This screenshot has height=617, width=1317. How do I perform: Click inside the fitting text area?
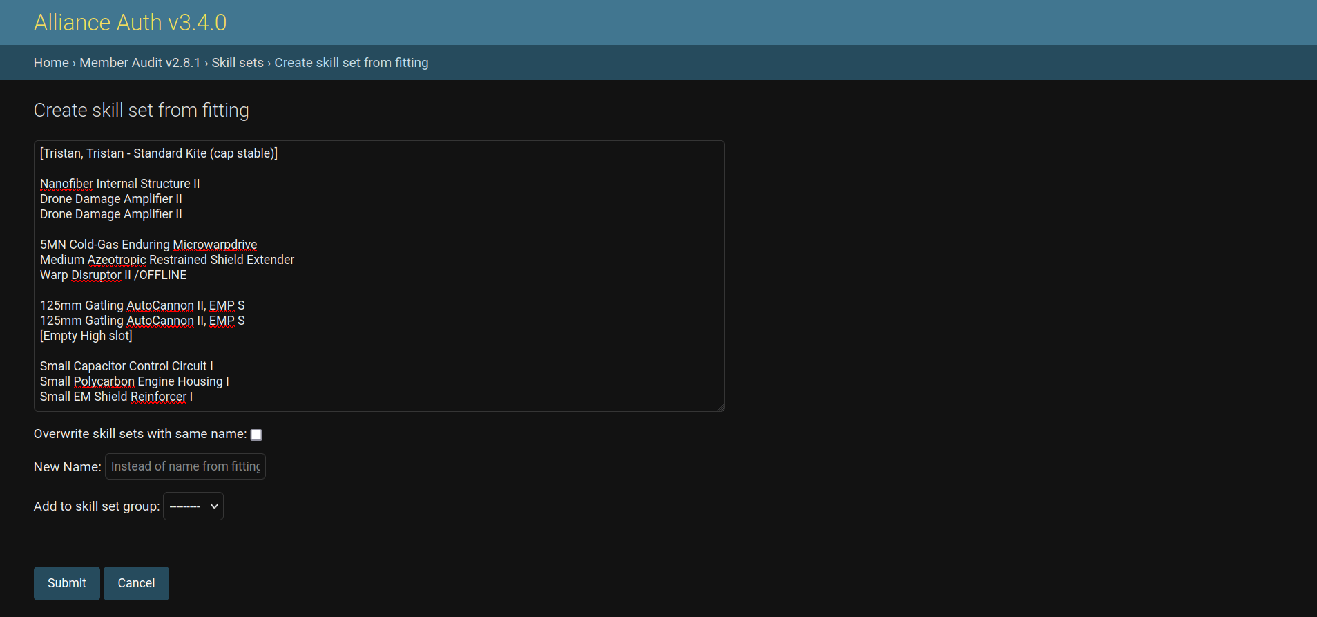[x=379, y=276]
